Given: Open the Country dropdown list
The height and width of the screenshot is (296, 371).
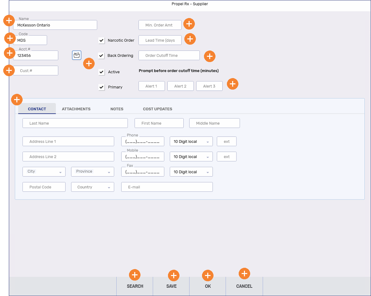Looking at the screenshot, I should pos(93,187).
